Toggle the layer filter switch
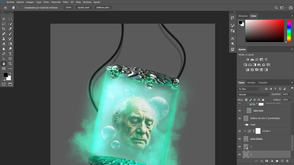 292,88
